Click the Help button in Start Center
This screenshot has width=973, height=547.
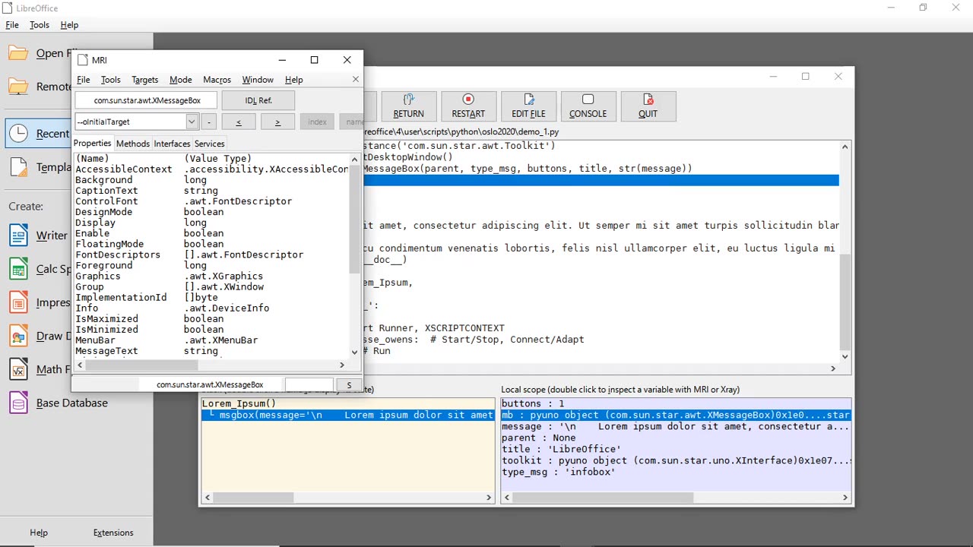pyautogui.click(x=39, y=533)
